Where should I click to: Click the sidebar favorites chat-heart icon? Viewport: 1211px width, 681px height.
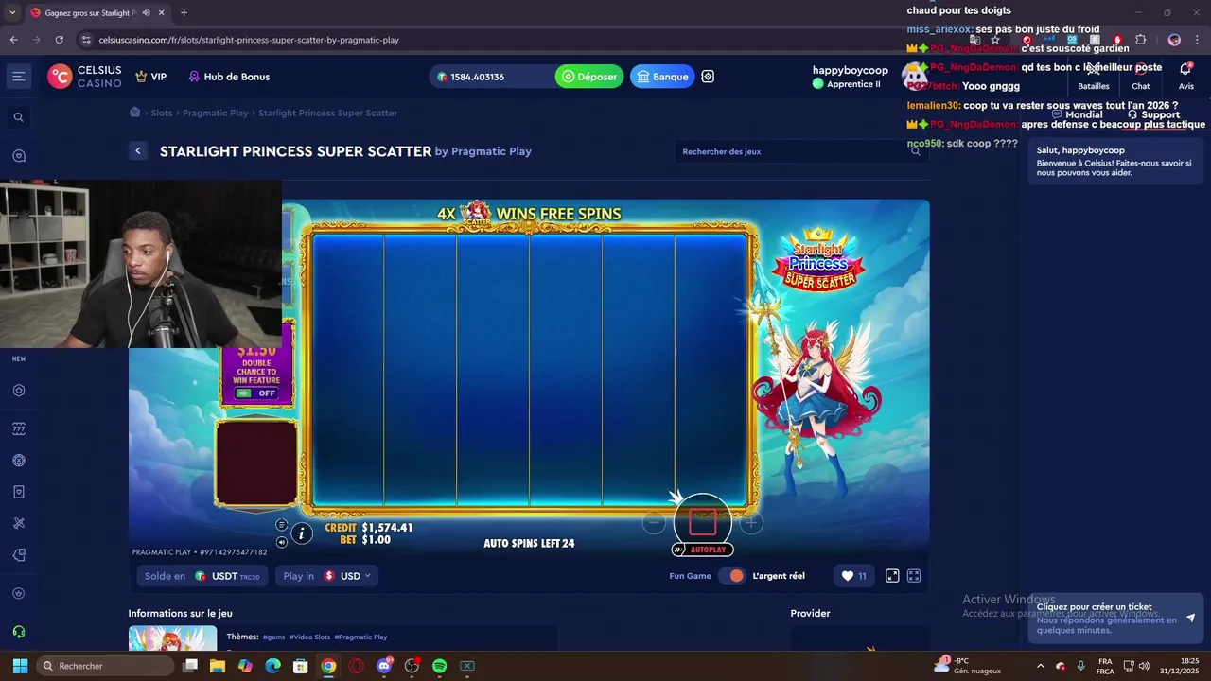pos(19,156)
